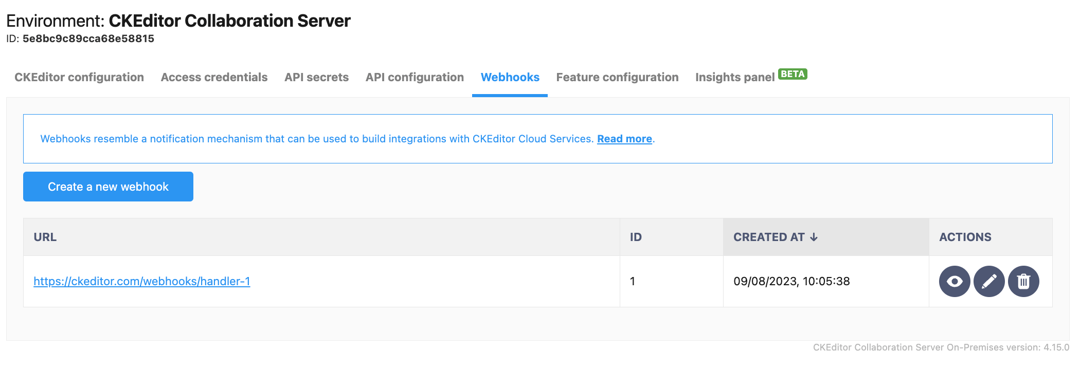The height and width of the screenshot is (369, 1080).
Task: Click the URL column header
Action: point(321,237)
